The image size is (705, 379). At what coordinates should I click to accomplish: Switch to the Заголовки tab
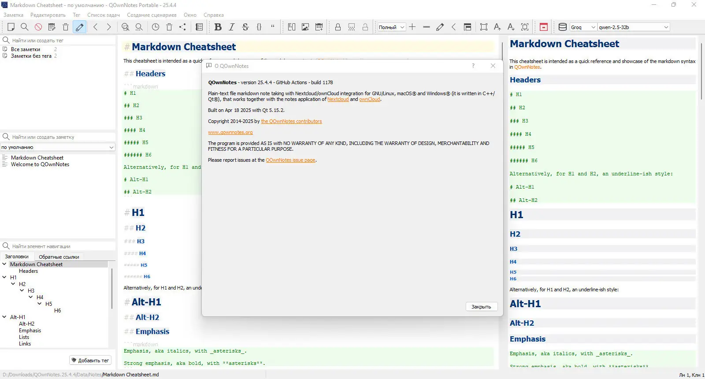[17, 256]
